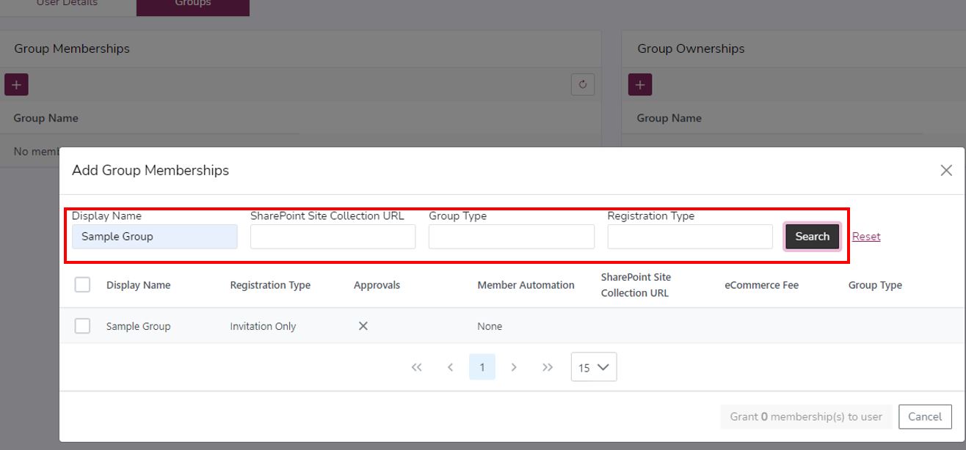This screenshot has height=450, width=966.
Task: Click the next-page chevron icon
Action: 514,366
